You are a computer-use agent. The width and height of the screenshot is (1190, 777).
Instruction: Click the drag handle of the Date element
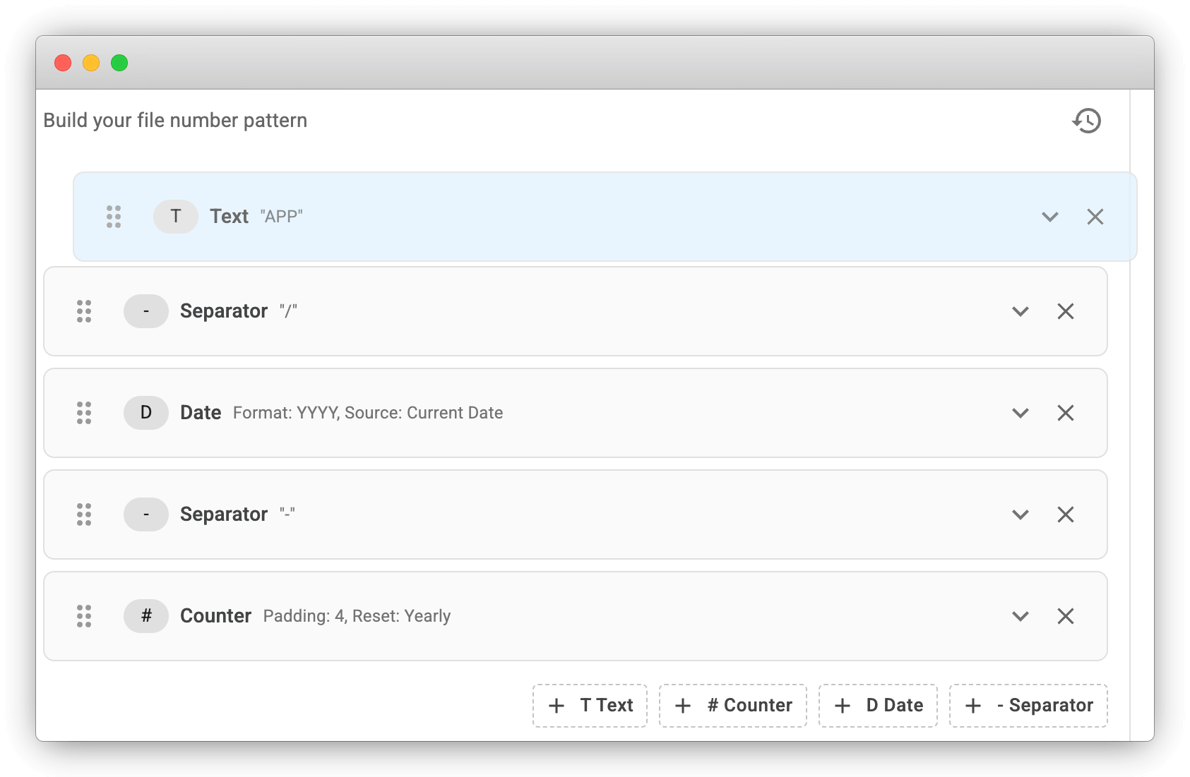click(84, 413)
